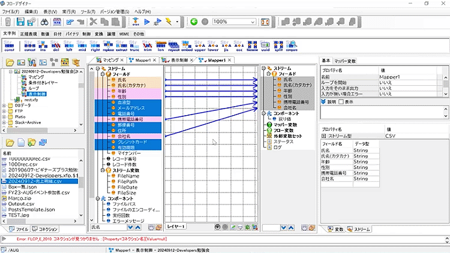Select the const string function
The image size is (450, 253).
coord(9,46)
